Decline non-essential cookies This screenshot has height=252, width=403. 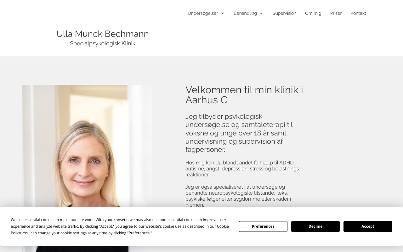(315, 226)
